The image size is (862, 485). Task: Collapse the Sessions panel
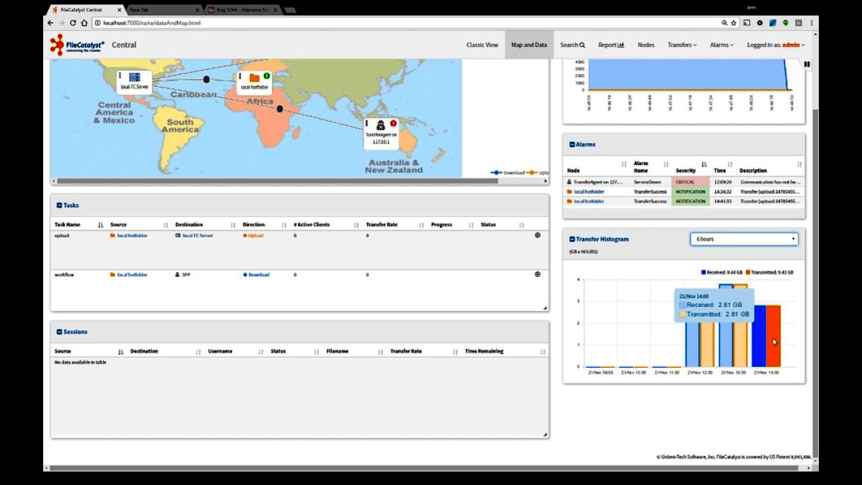click(x=59, y=332)
